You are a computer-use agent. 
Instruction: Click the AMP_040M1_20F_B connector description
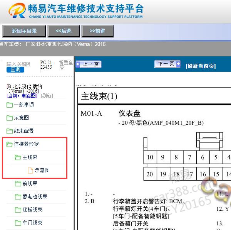click(x=161, y=123)
